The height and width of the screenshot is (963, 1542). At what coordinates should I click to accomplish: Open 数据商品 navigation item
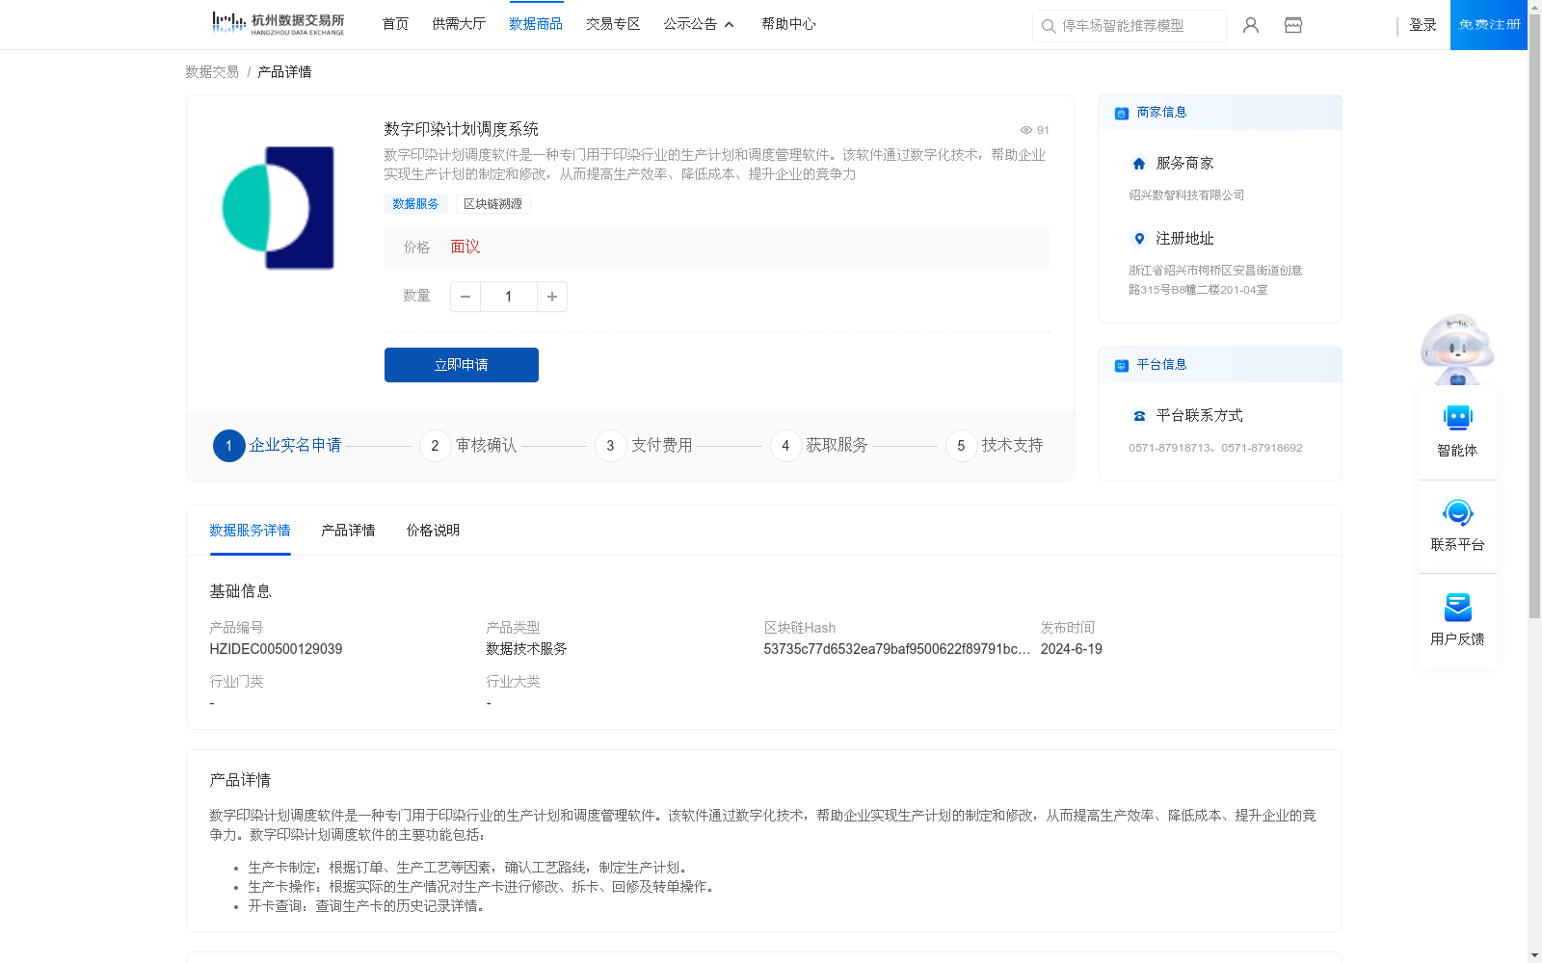coord(536,24)
